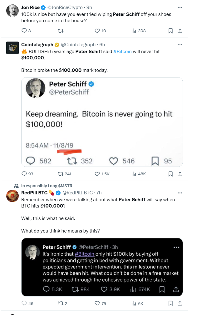Like Jon Rice's tweet

click(97, 31)
